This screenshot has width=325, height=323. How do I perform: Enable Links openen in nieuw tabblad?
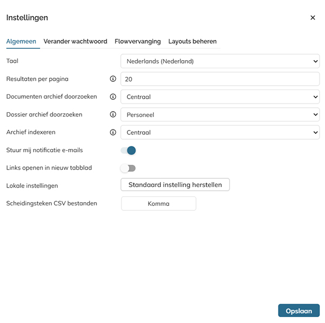point(128,168)
